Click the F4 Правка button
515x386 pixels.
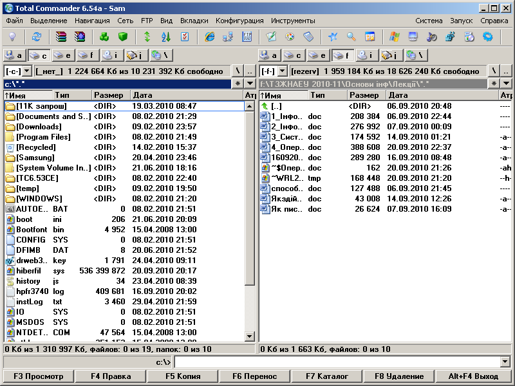pyautogui.click(x=111, y=376)
